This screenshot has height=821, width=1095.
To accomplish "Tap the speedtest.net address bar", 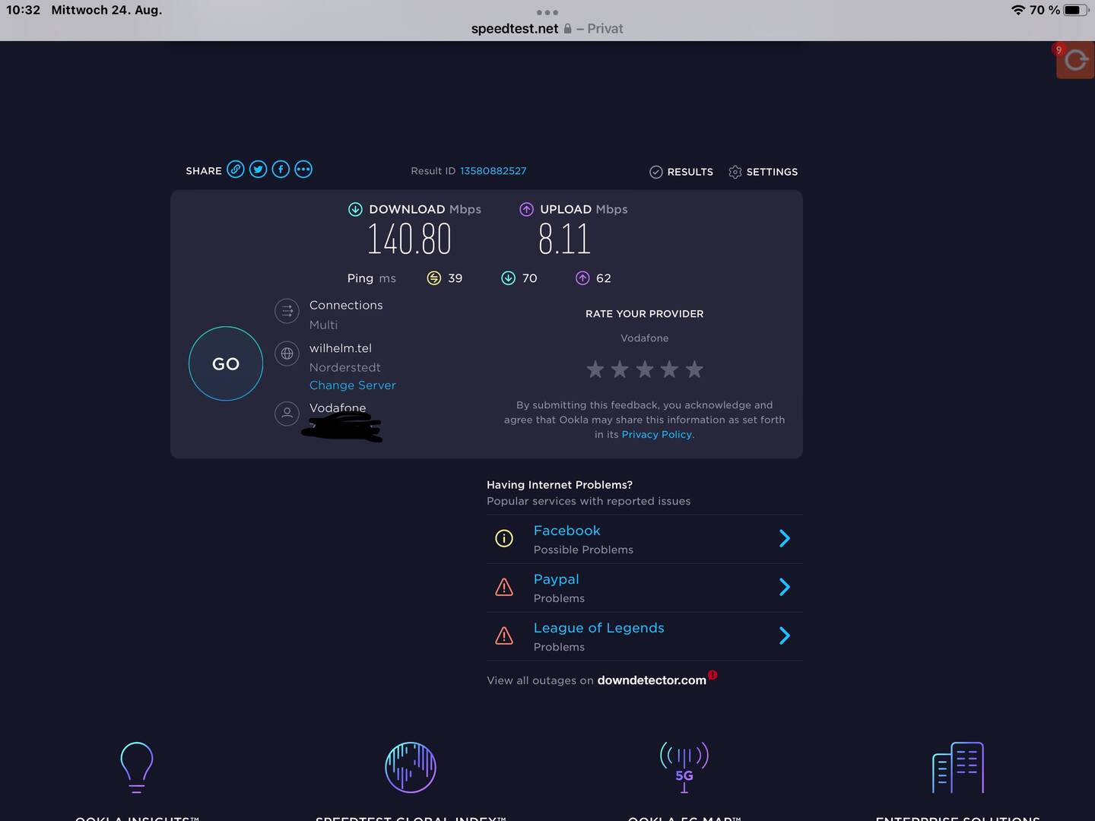I will point(547,29).
